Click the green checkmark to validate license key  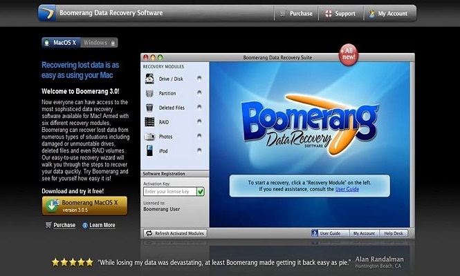coord(201,192)
